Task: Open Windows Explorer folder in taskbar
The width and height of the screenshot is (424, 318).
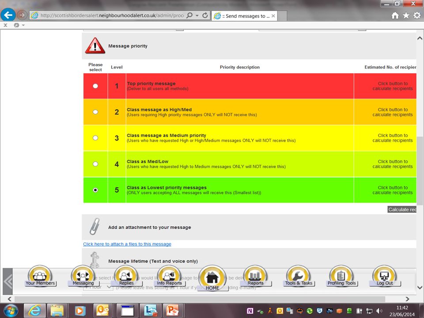Action: [x=57, y=310]
